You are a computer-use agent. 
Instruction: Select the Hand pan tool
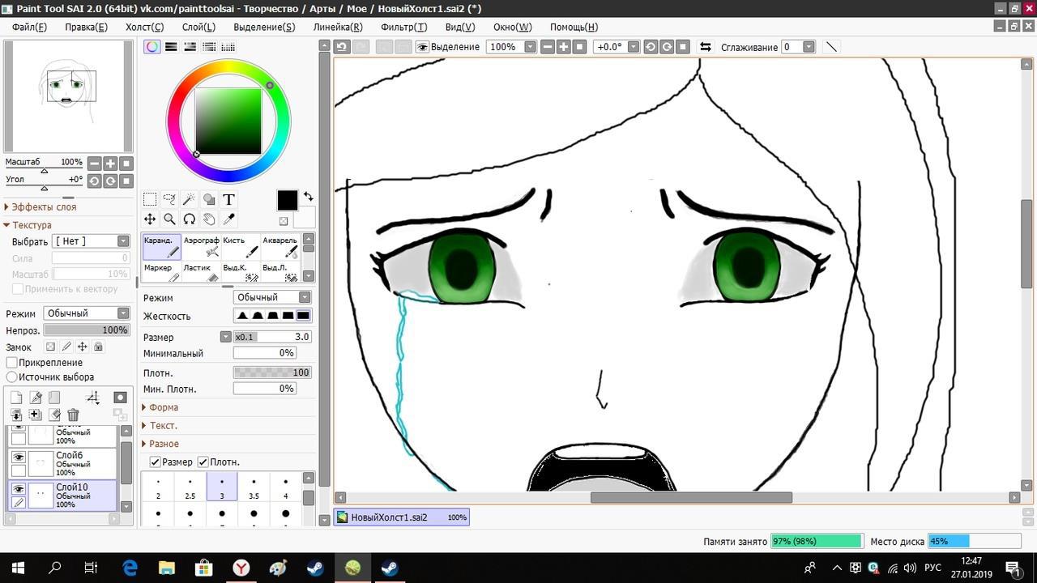(x=209, y=219)
